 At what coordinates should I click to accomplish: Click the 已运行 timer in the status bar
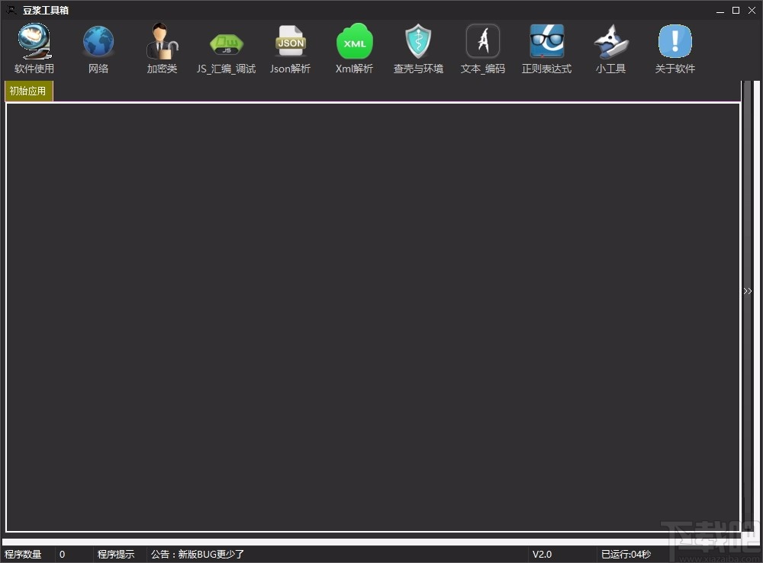pyautogui.click(x=626, y=555)
